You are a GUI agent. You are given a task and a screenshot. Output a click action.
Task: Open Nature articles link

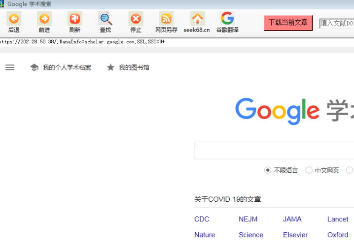click(205, 235)
